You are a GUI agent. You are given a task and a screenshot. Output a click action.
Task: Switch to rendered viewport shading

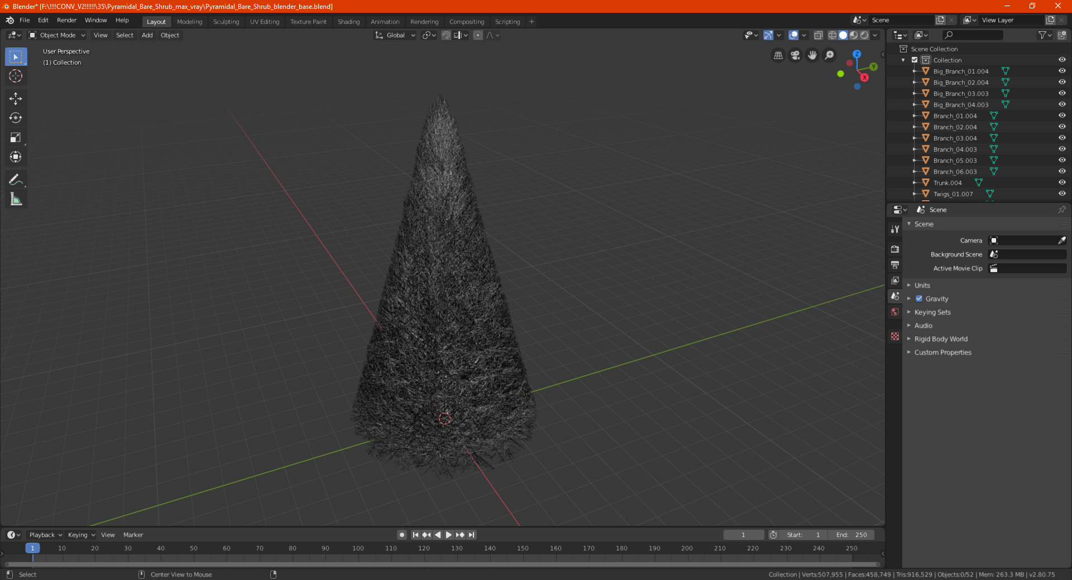coord(864,35)
